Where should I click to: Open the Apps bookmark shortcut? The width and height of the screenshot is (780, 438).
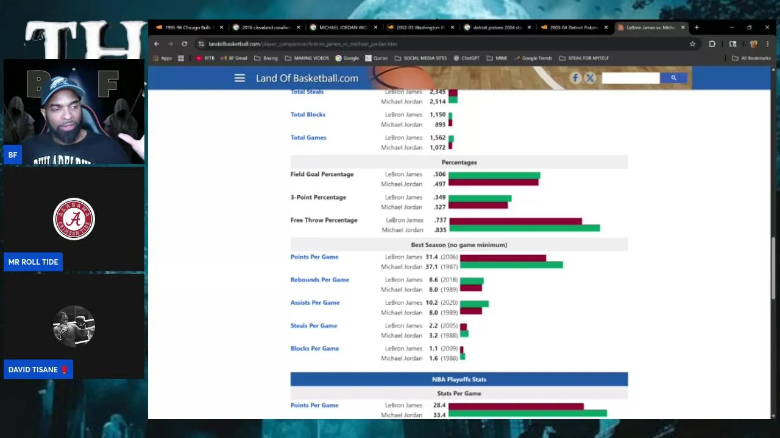pos(162,58)
